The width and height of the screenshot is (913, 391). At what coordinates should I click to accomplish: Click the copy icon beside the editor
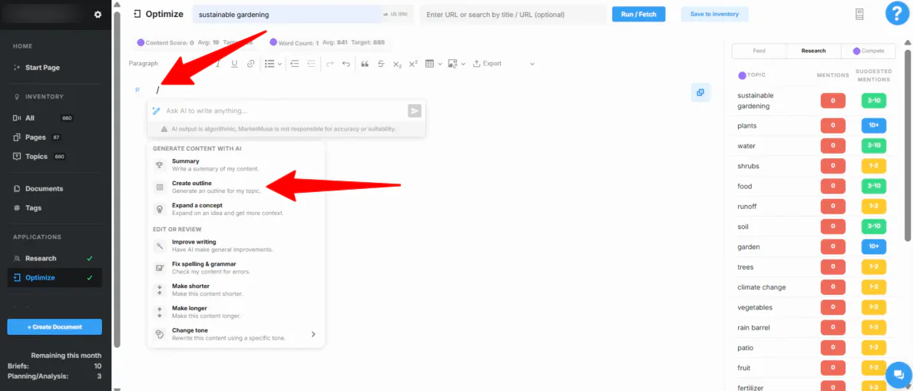700,92
